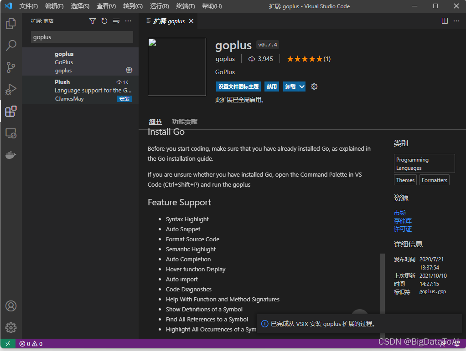Click the goplus publisher name link
This screenshot has height=351, width=466.
point(225,59)
